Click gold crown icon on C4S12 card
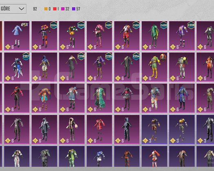214x171 pixels. (90, 47)
